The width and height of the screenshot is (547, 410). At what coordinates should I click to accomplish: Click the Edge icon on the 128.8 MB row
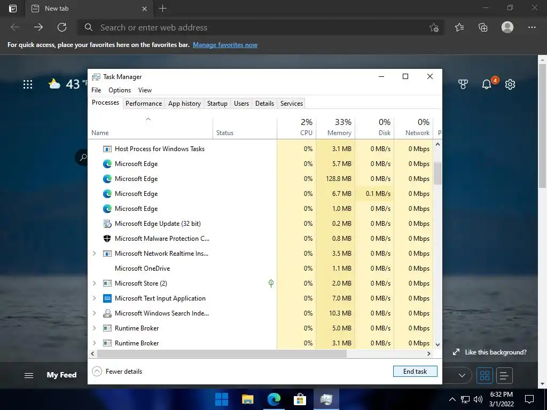(x=107, y=179)
